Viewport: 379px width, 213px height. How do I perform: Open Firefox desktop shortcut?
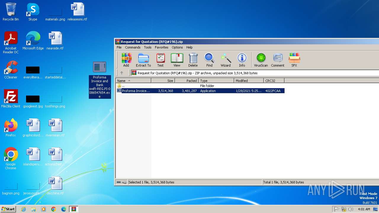point(11,128)
